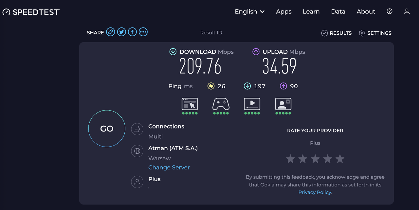The width and height of the screenshot is (419, 210).
Task: Click the upload latency value 90
Action: click(x=294, y=86)
